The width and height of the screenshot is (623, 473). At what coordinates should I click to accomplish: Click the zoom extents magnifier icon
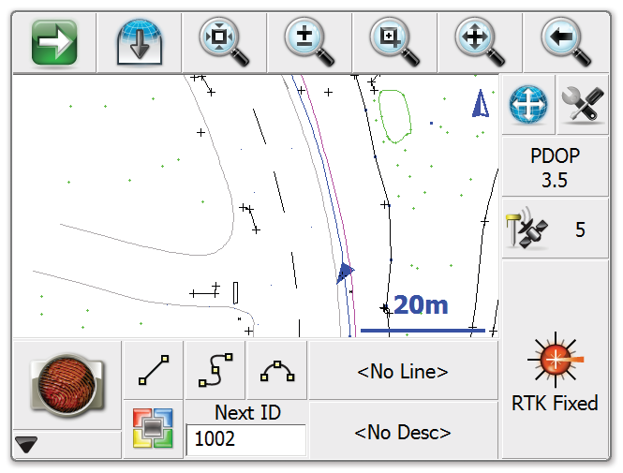tap(225, 43)
